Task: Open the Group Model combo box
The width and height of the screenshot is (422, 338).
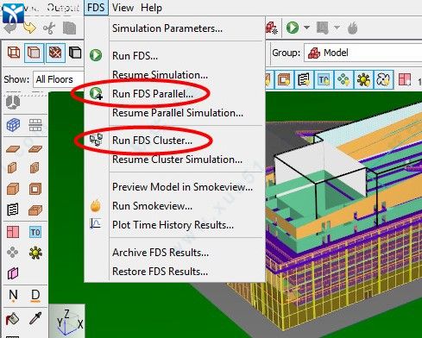Action: [x=363, y=53]
